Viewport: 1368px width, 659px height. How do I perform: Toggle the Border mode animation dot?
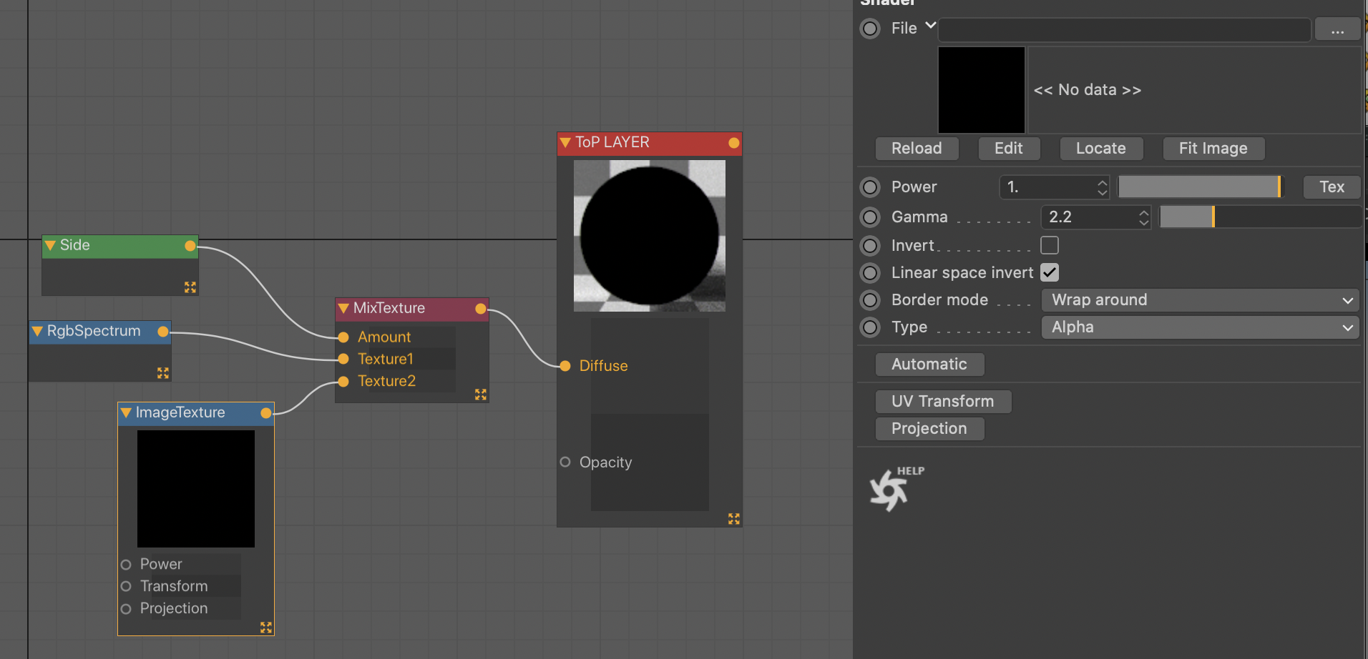point(870,300)
